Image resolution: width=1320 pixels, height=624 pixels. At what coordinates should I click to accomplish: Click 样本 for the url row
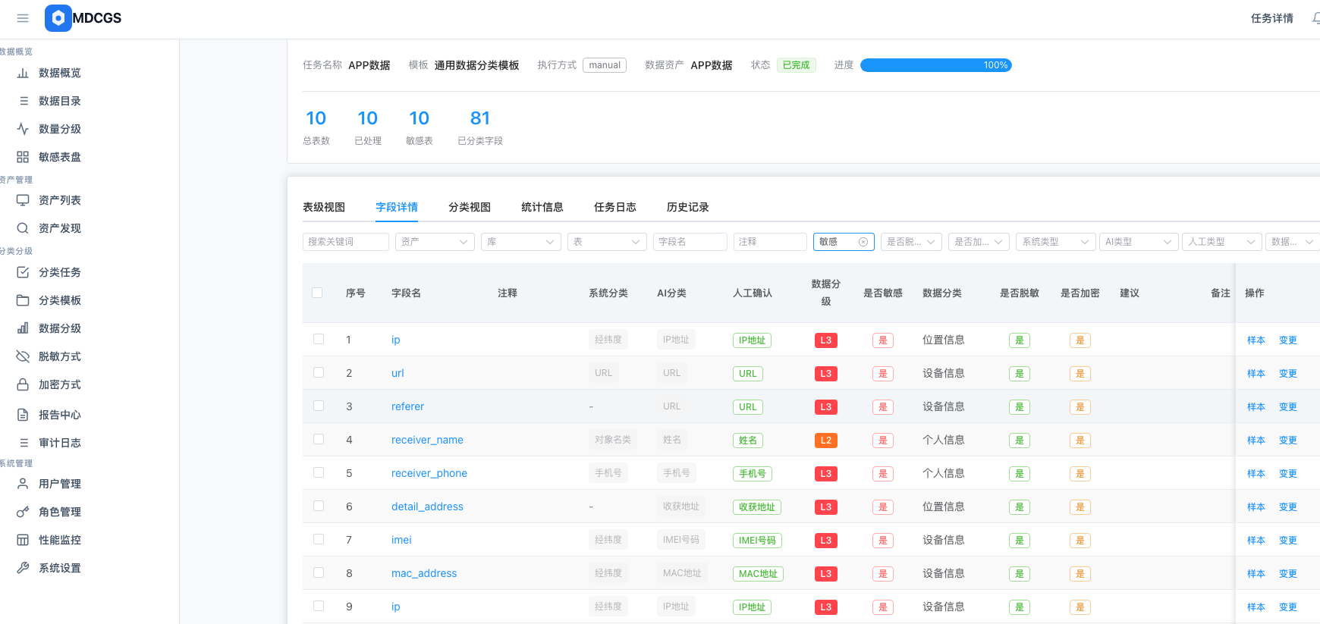pos(1256,374)
